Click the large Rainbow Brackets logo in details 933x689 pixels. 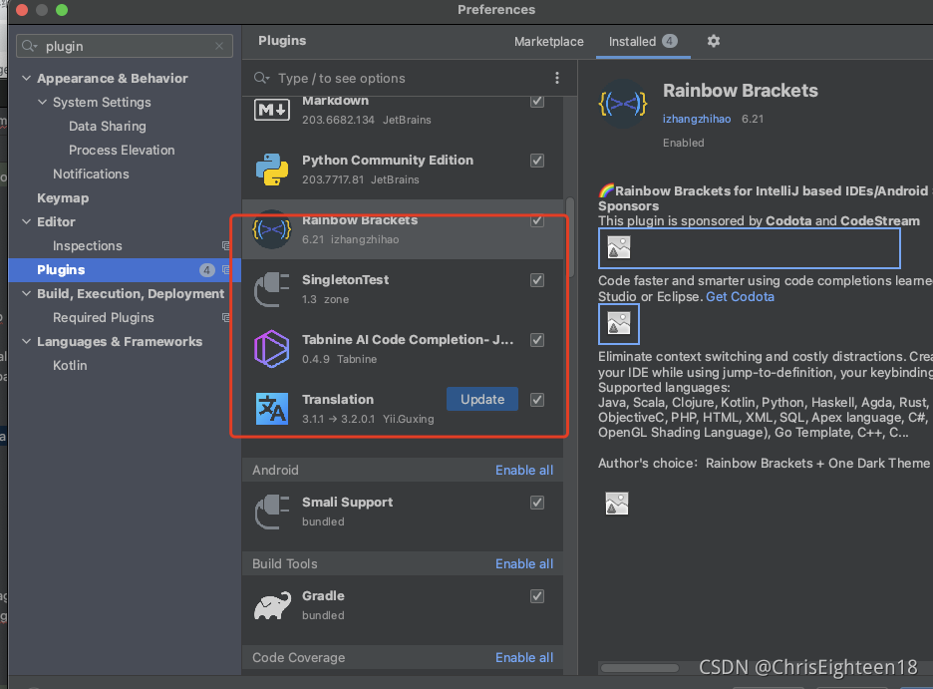tap(623, 104)
